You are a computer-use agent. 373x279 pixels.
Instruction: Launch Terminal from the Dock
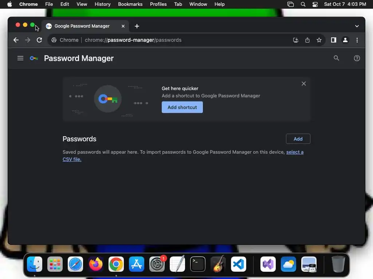(198, 264)
